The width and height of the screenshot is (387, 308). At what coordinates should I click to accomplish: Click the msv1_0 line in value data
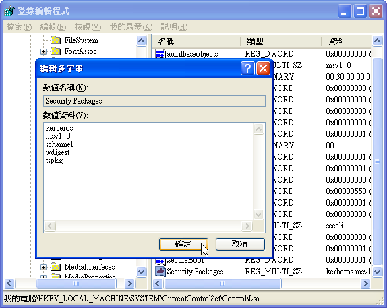pyautogui.click(x=58, y=136)
